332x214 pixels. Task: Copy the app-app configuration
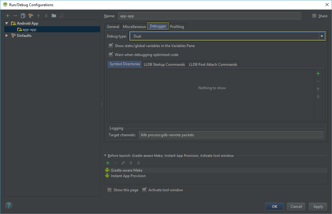tap(23, 15)
